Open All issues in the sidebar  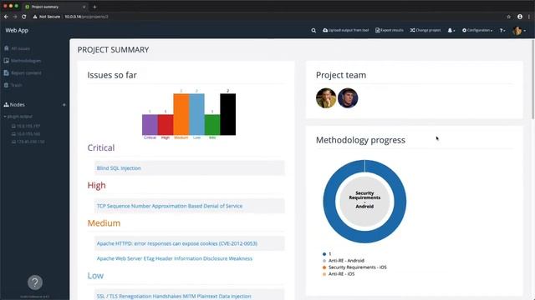17,48
